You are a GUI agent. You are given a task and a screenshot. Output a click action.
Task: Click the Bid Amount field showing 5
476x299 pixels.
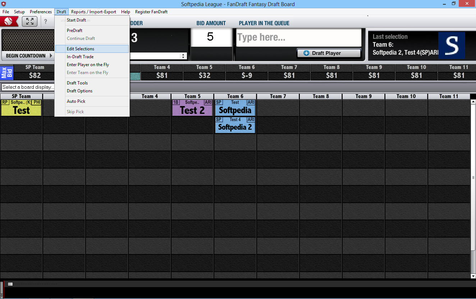[211, 37]
